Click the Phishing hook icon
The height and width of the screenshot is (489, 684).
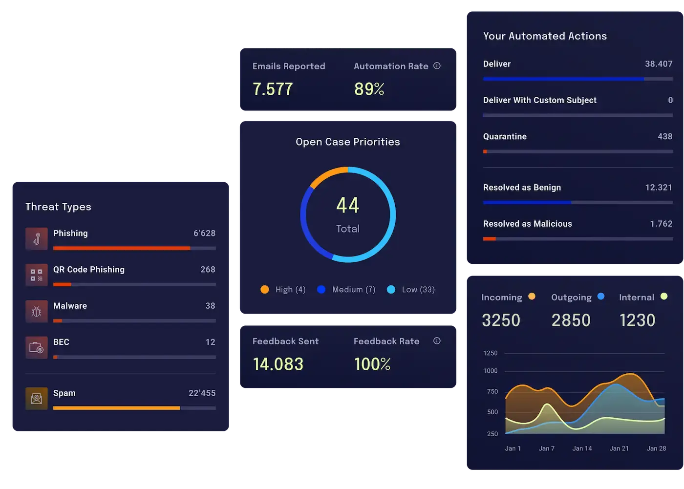click(37, 239)
